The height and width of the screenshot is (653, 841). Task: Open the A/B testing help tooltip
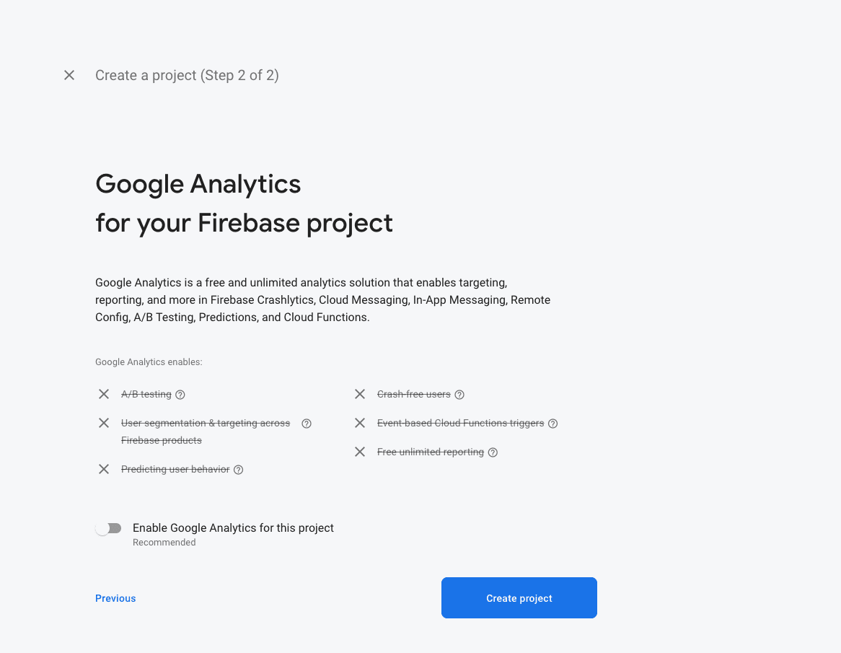point(180,394)
